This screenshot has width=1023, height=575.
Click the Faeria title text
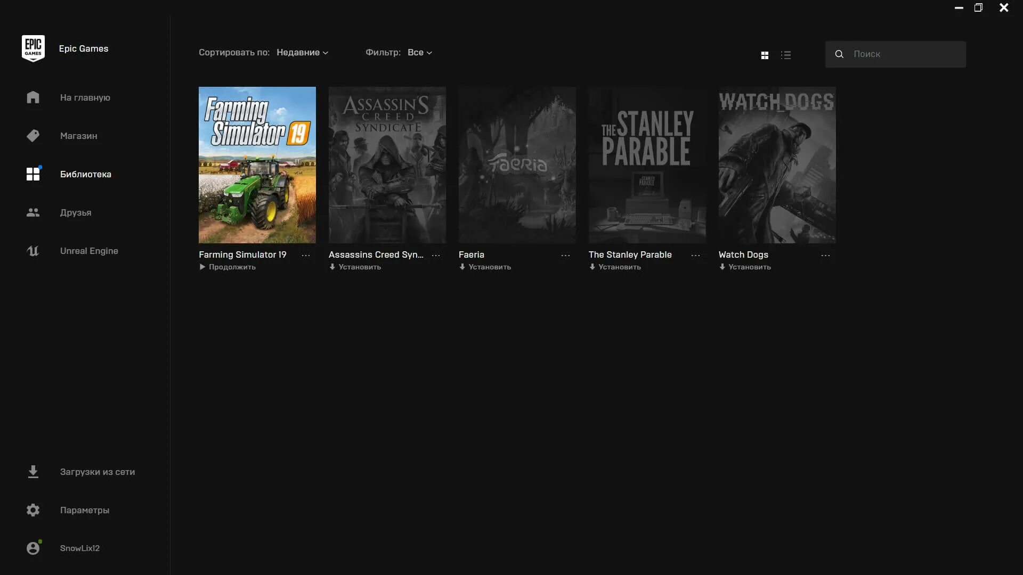click(472, 254)
